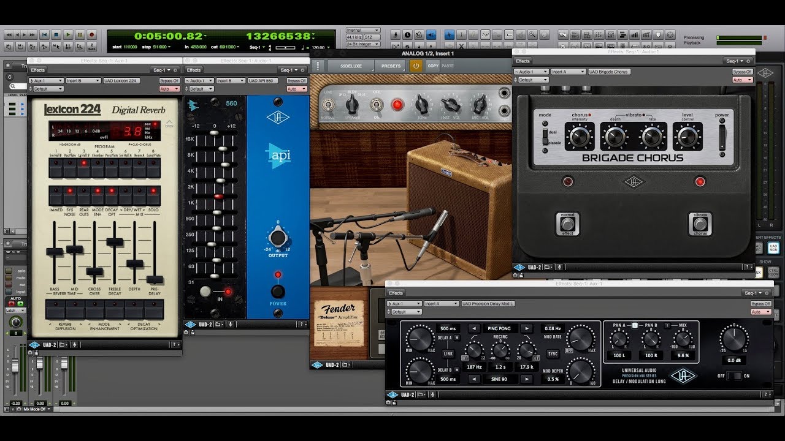
Task: Click the 2 BARS count-in button
Action: click(x=92, y=47)
